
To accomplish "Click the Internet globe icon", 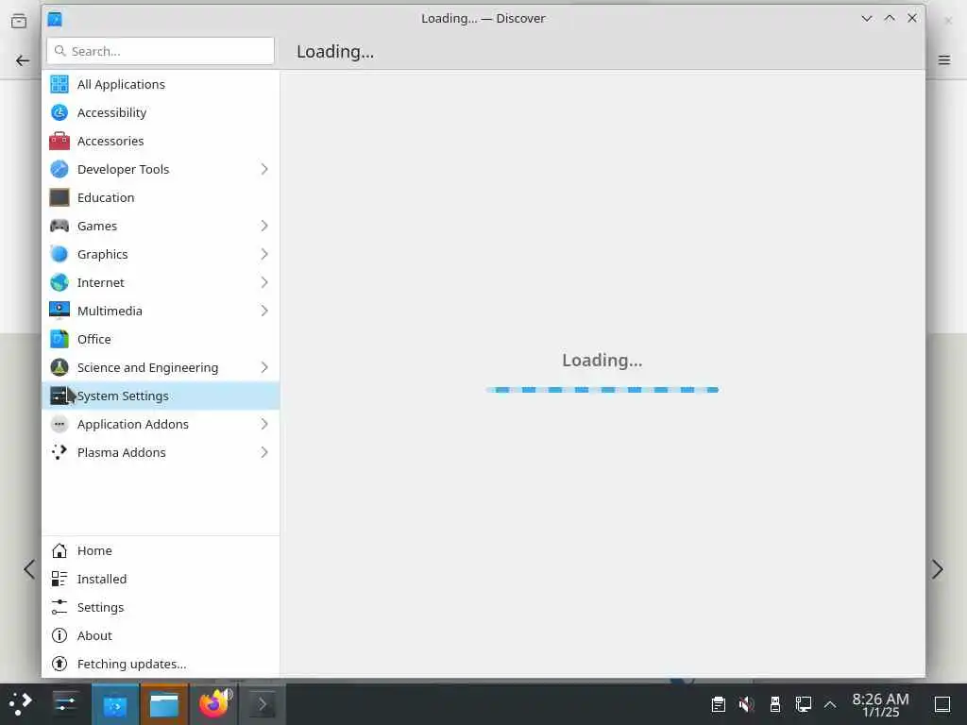I will (x=59, y=283).
